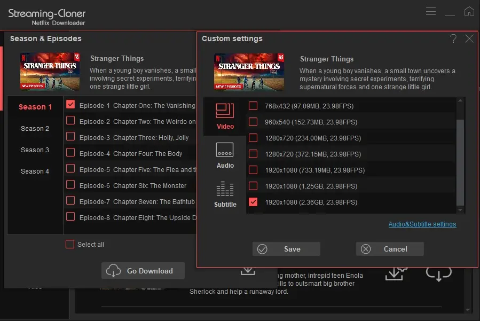Click the Stranger Things thumbnail in Custom settings
Viewport: 480px width, 321px height.
249,72
